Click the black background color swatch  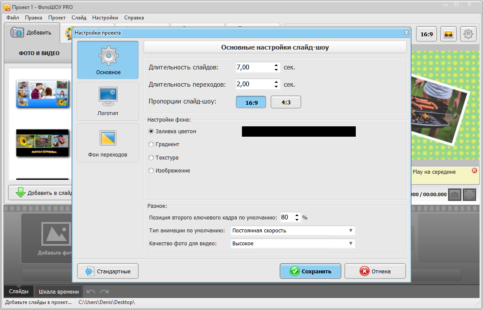pos(298,132)
